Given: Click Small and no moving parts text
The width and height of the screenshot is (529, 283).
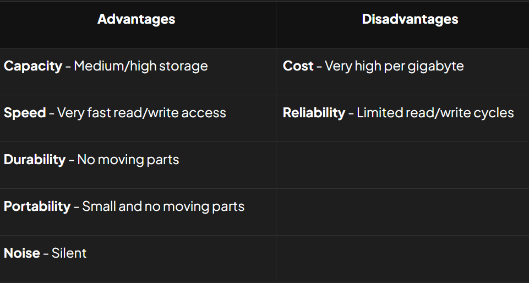Looking at the screenshot, I should click(163, 206).
